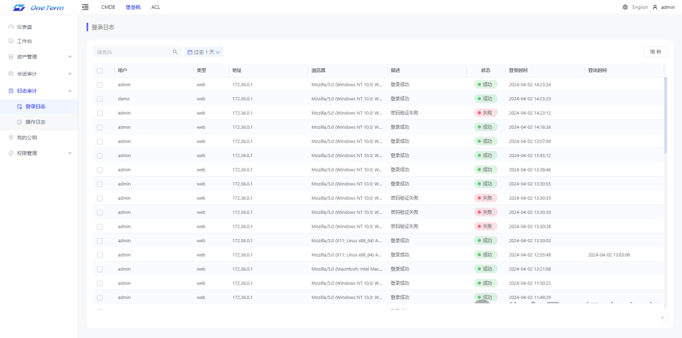Click the admin user avatar icon
This screenshot has width=682, height=338.
tap(655, 8)
